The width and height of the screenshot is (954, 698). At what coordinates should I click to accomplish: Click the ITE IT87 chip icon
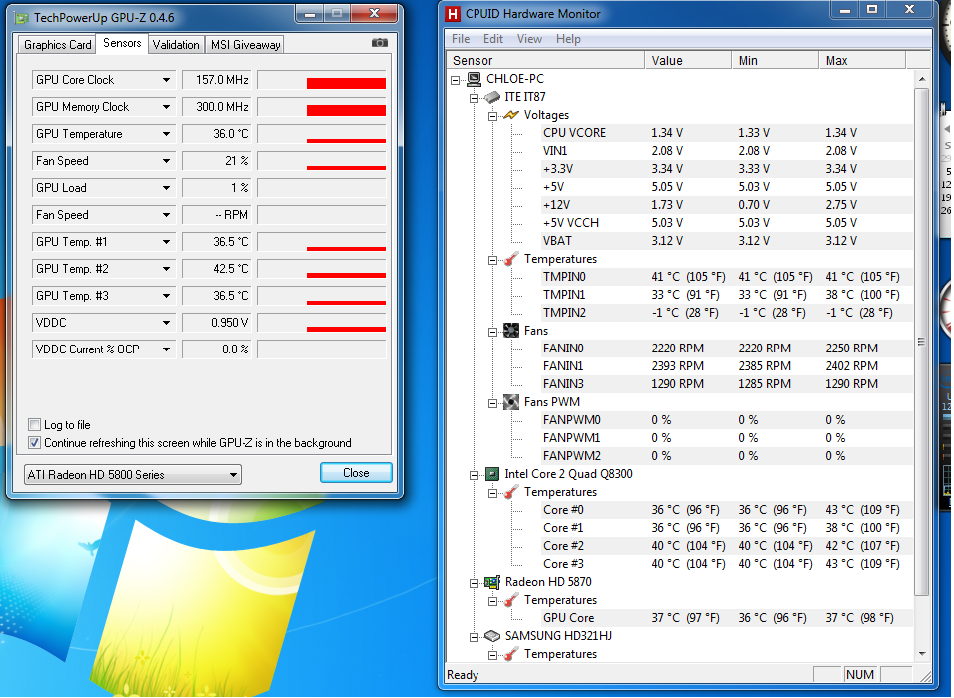click(491, 97)
